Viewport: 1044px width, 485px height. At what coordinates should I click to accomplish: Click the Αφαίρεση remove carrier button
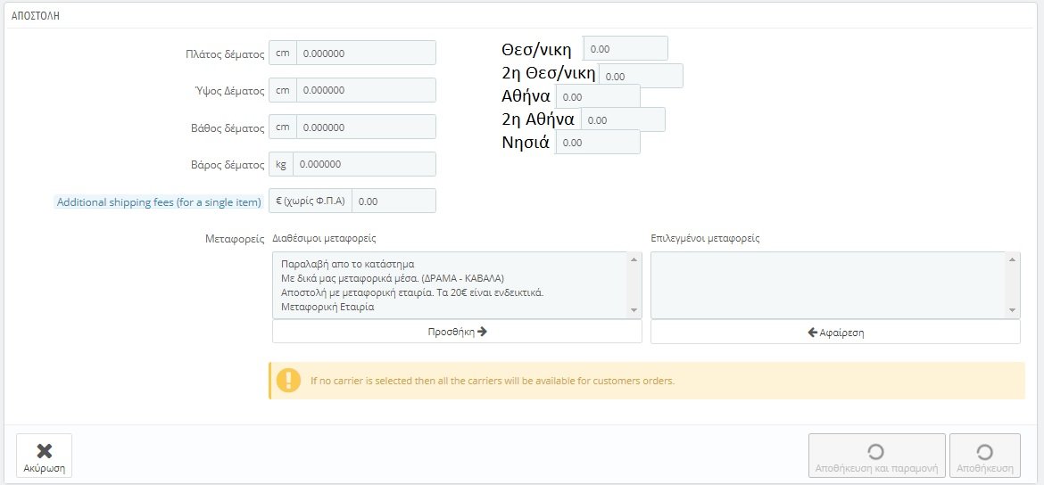tap(835, 332)
